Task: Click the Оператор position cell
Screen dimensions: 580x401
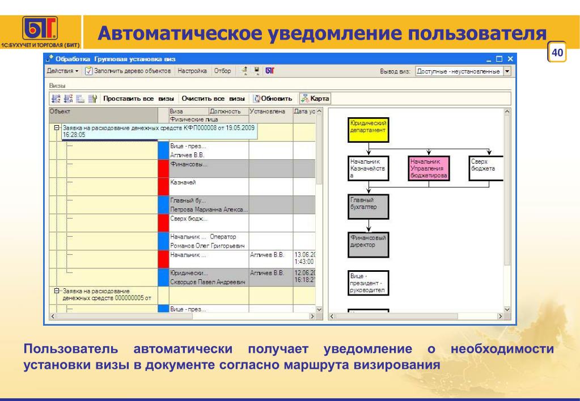Action: click(x=228, y=237)
